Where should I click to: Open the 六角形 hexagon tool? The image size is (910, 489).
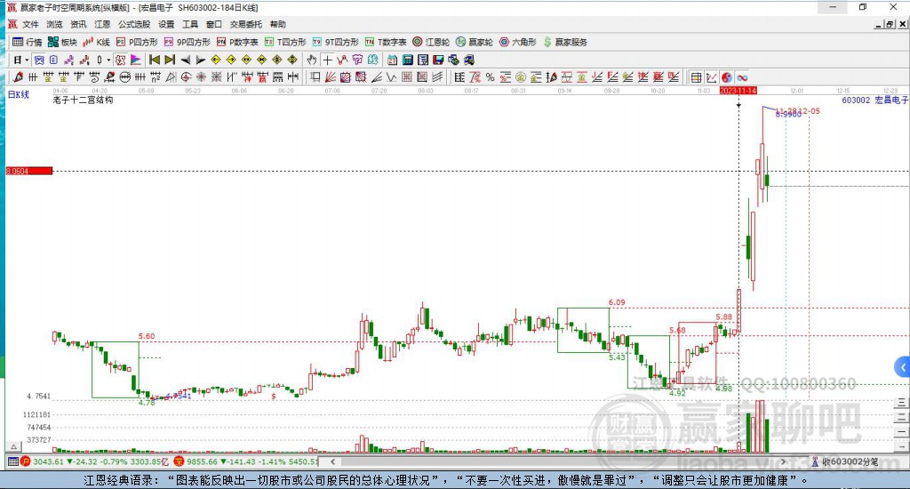[x=518, y=42]
